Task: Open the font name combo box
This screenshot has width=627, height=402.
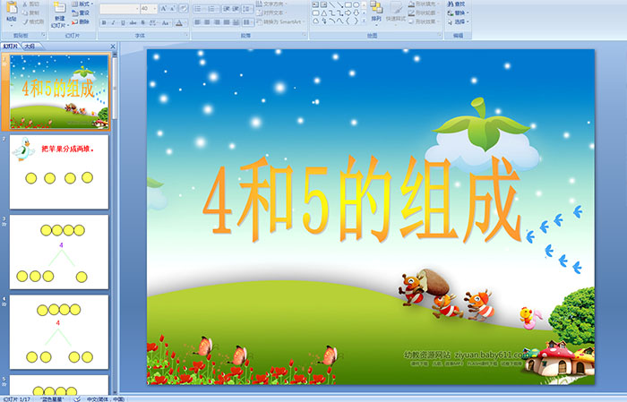Action: point(119,8)
